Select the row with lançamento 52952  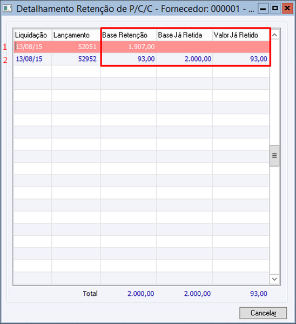tap(142, 59)
